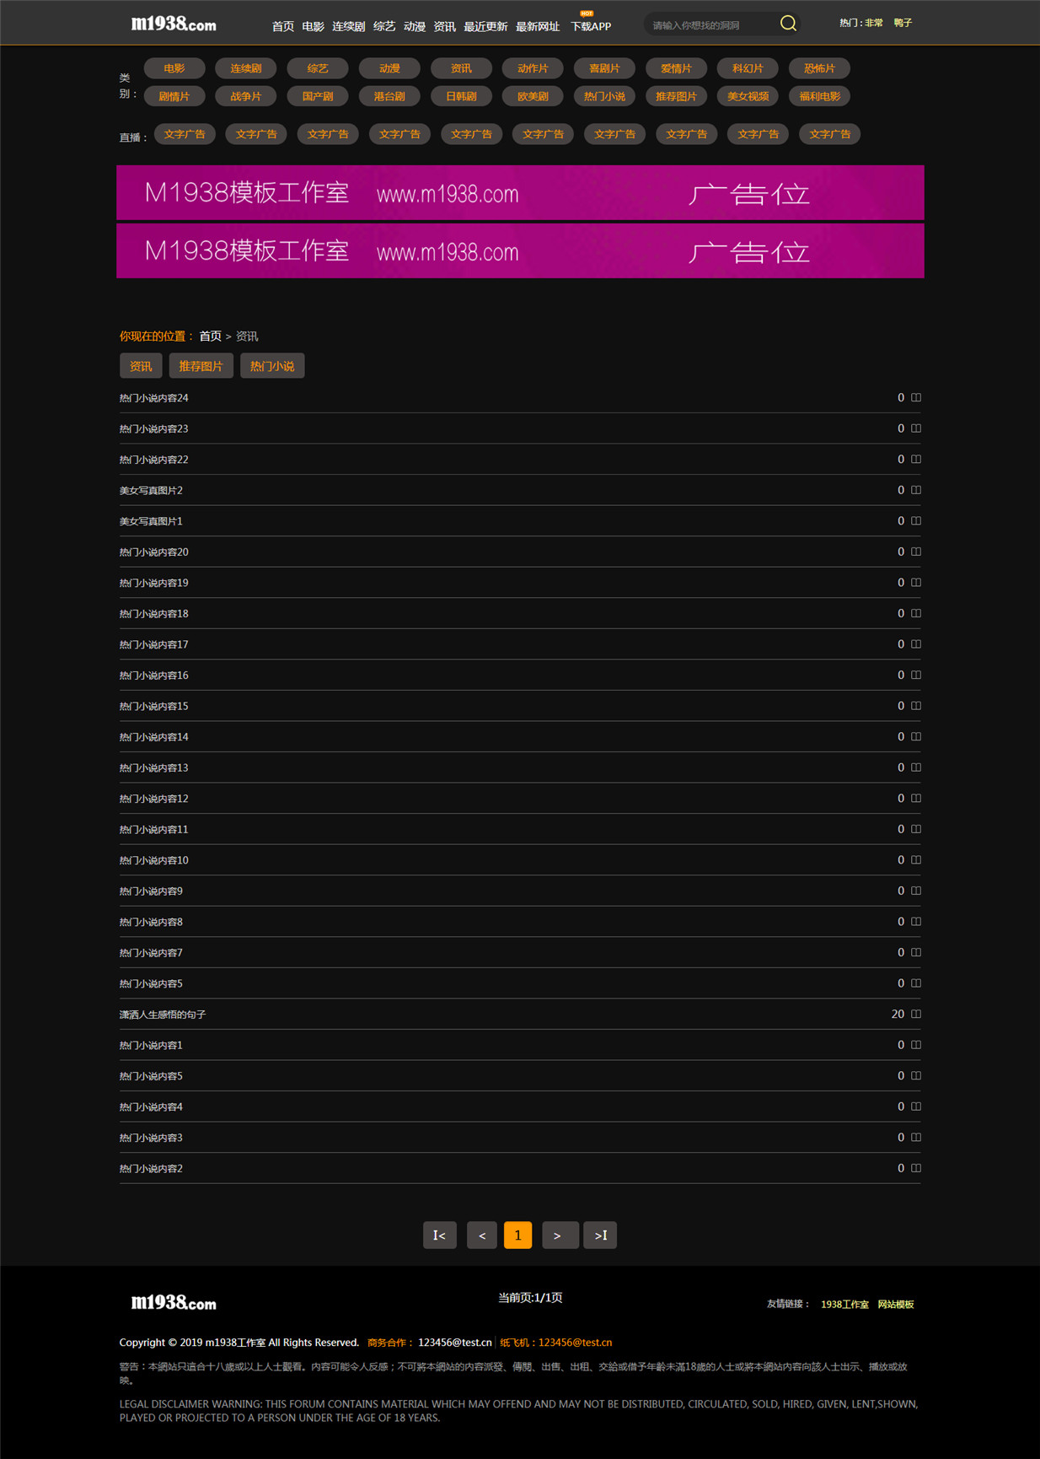Viewport: 1040px width, 1459px height.
Task: Go to the first page button
Action: tap(440, 1235)
